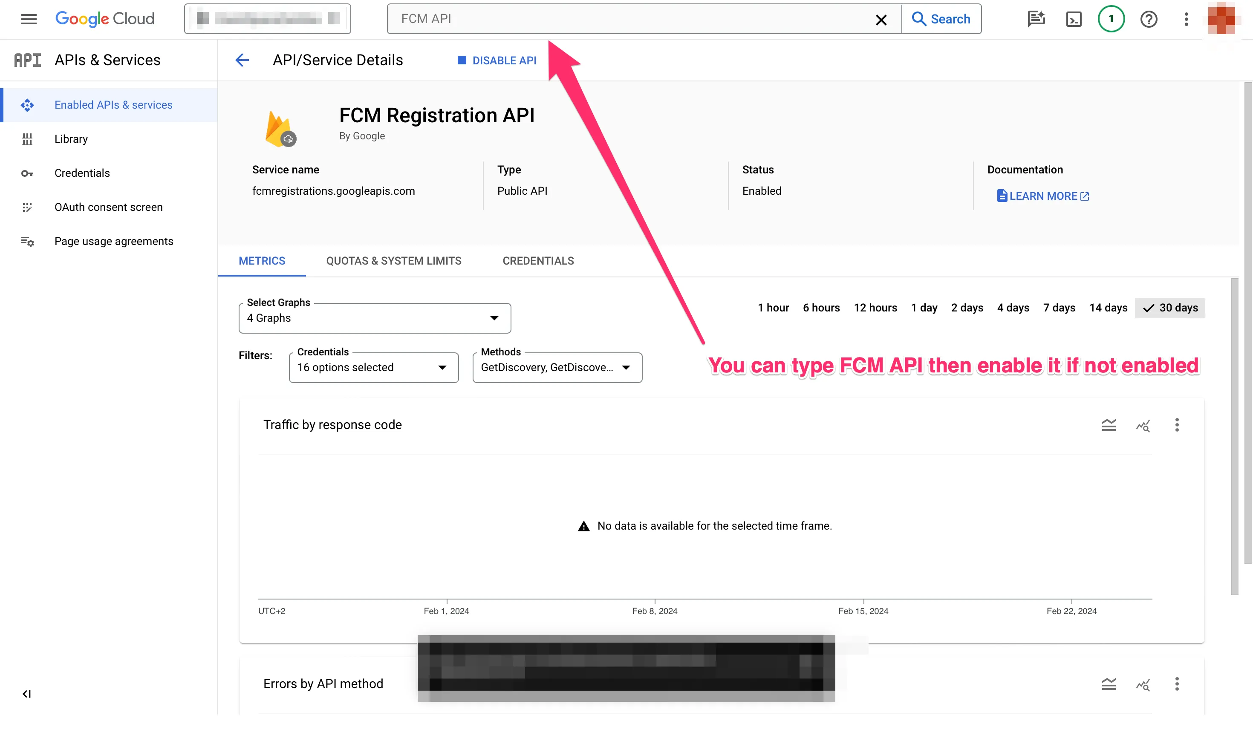This screenshot has height=732, width=1253.
Task: Go to the Google Cloud home logo
Action: coord(105,19)
